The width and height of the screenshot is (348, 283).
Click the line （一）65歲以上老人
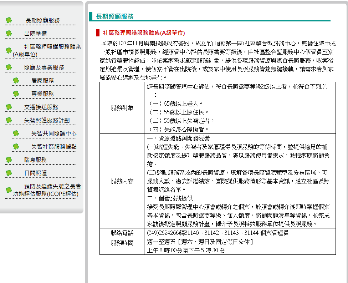pos(175,103)
